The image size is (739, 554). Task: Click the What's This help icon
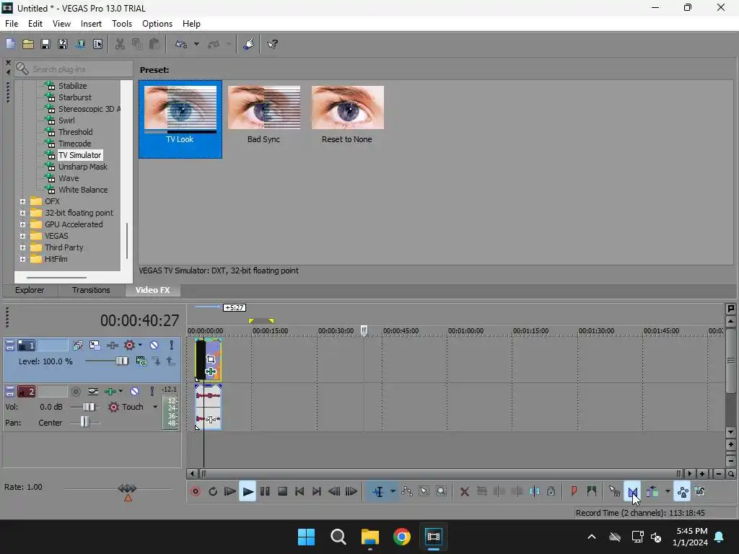[272, 44]
